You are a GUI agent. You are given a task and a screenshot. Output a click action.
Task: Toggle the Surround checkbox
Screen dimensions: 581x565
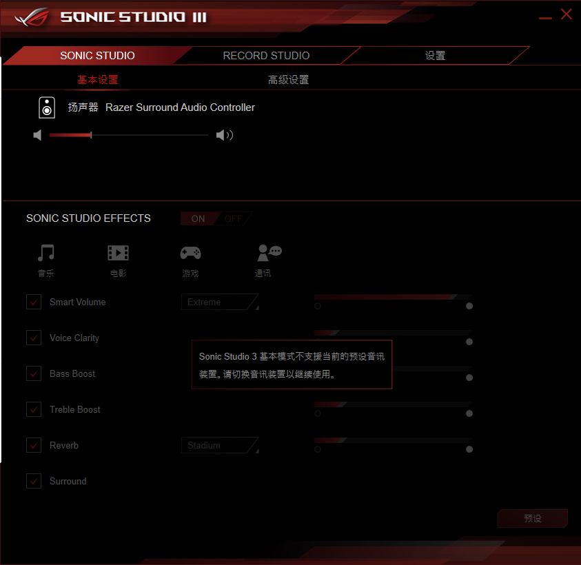pyautogui.click(x=34, y=481)
